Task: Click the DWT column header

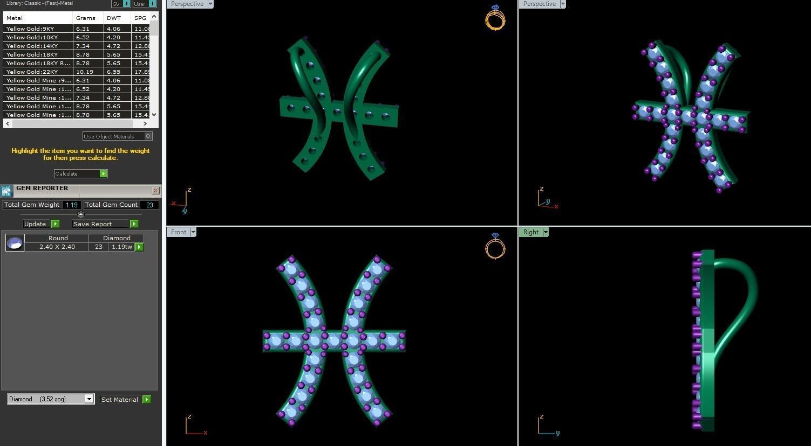Action: (x=118, y=18)
